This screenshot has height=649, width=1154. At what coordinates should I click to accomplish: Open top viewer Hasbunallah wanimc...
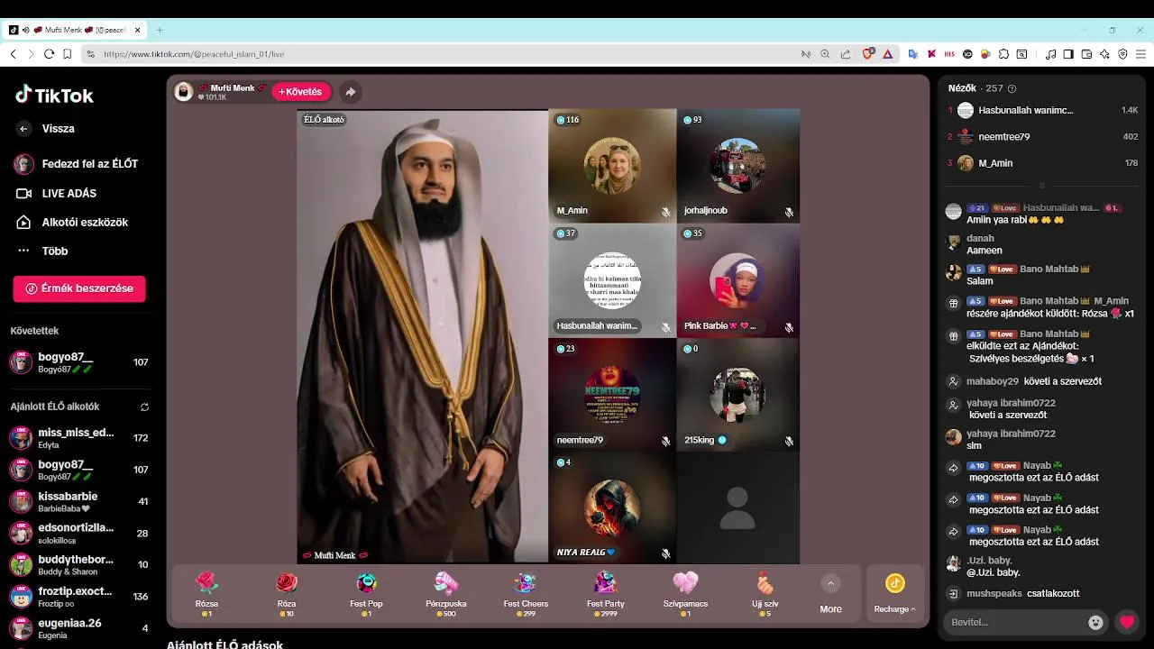tap(1042, 110)
